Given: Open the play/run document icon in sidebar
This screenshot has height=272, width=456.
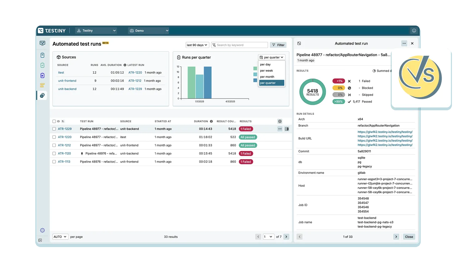Looking at the screenshot, I should [42, 75].
